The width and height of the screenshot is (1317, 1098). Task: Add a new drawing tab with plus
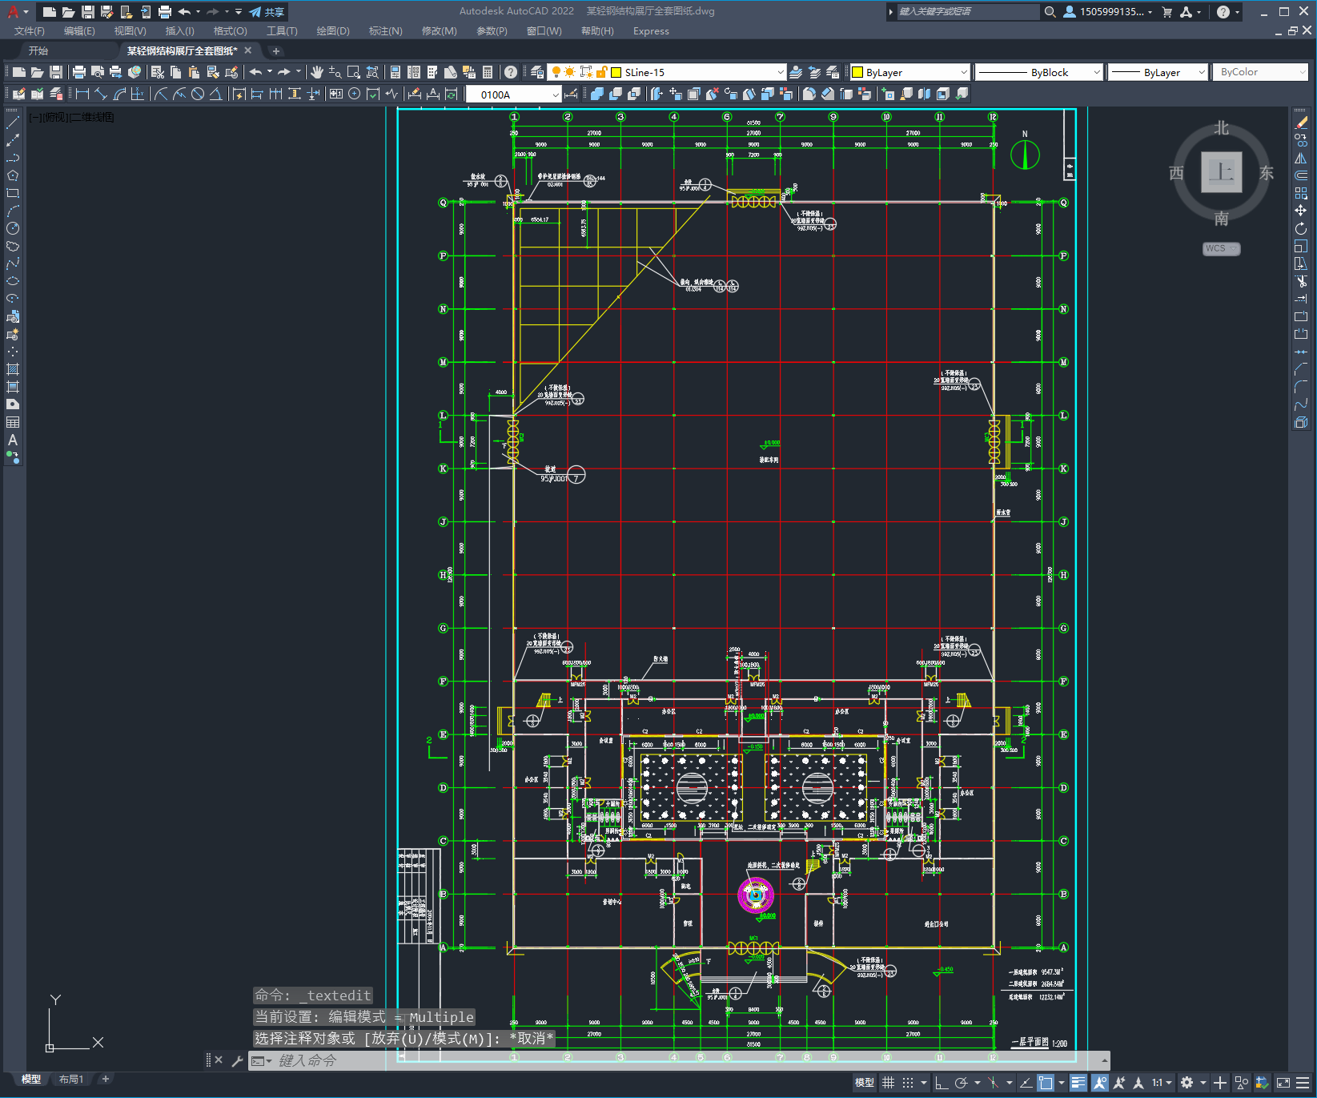[x=275, y=50]
